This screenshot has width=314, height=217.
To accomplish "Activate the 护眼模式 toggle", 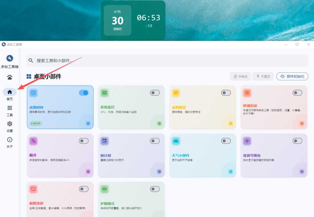I will click(155, 189).
